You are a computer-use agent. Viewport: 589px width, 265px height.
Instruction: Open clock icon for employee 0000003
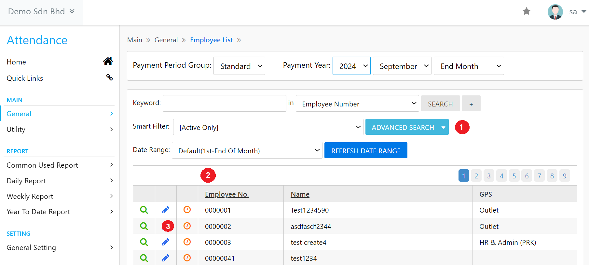point(187,242)
